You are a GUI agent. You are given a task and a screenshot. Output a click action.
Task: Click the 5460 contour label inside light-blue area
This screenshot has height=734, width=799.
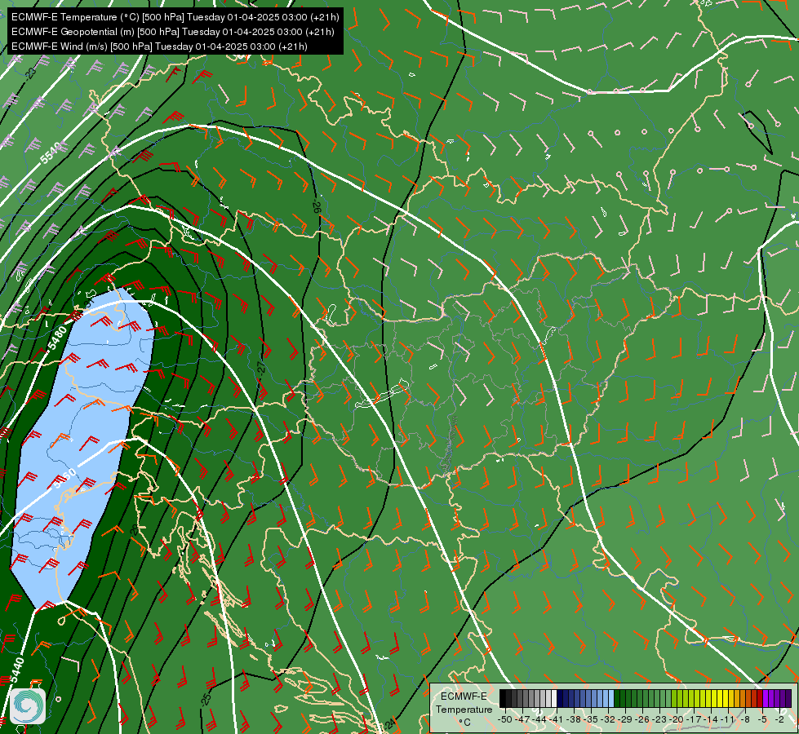65,478
